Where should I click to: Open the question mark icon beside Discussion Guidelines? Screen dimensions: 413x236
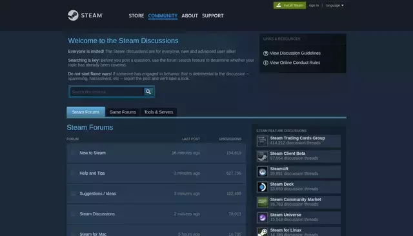[x=265, y=54]
